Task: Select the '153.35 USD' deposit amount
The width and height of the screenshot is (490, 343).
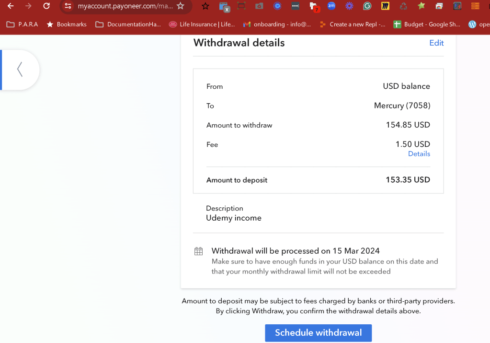Action: pos(408,179)
